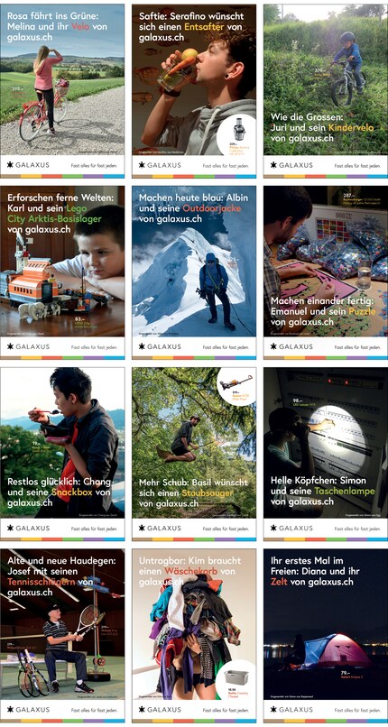388x727 pixels.
Task: Click Galaxus star logo on Snackbox poster
Action: (10, 528)
